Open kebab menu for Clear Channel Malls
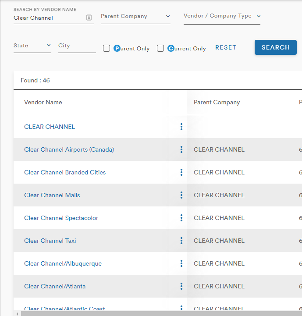The height and width of the screenshot is (316, 302). coord(181,195)
